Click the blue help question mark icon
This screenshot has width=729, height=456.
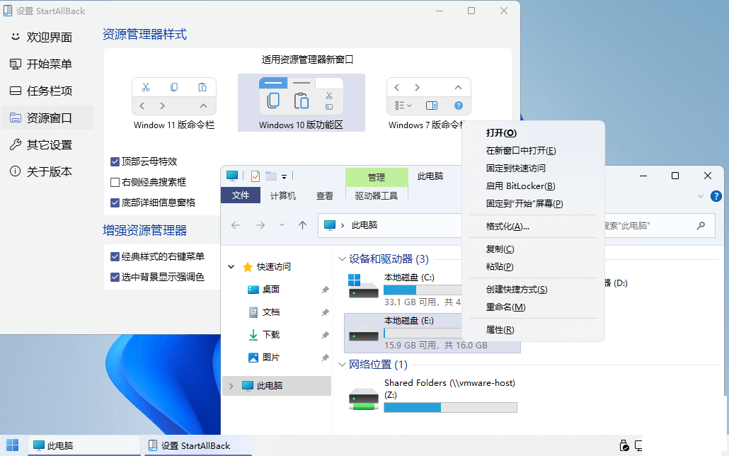(716, 196)
